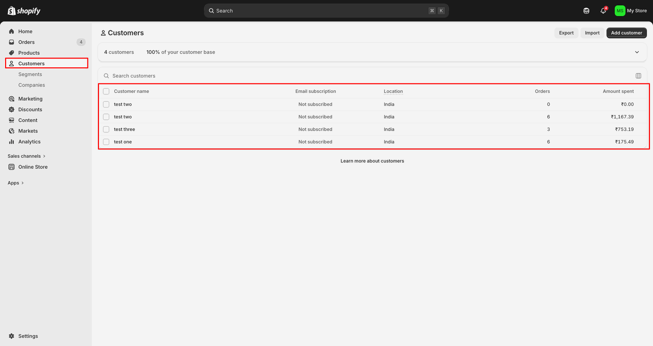The width and height of the screenshot is (653, 346).
Task: Click the Search customers field
Action: pos(367,76)
